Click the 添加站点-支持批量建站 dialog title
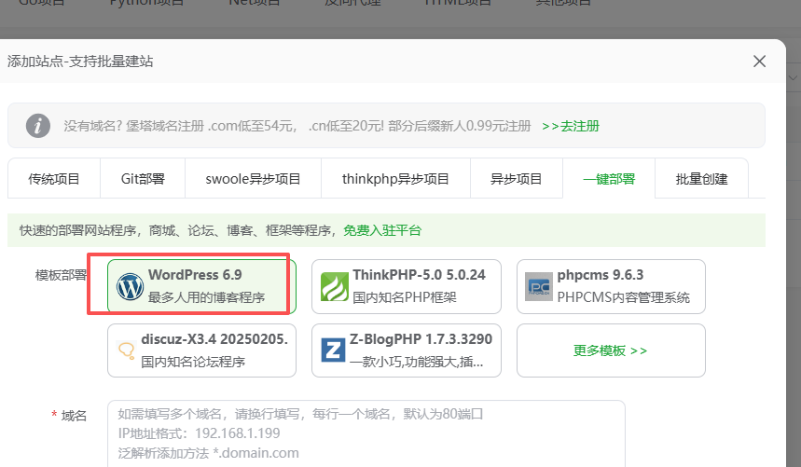The image size is (801, 467). 80,62
